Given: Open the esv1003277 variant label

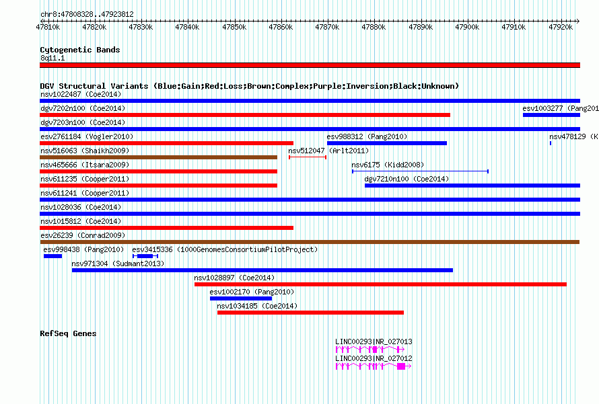Looking at the screenshot, I should coord(561,108).
